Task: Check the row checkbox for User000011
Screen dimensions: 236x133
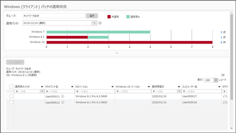Action: pos(11,96)
